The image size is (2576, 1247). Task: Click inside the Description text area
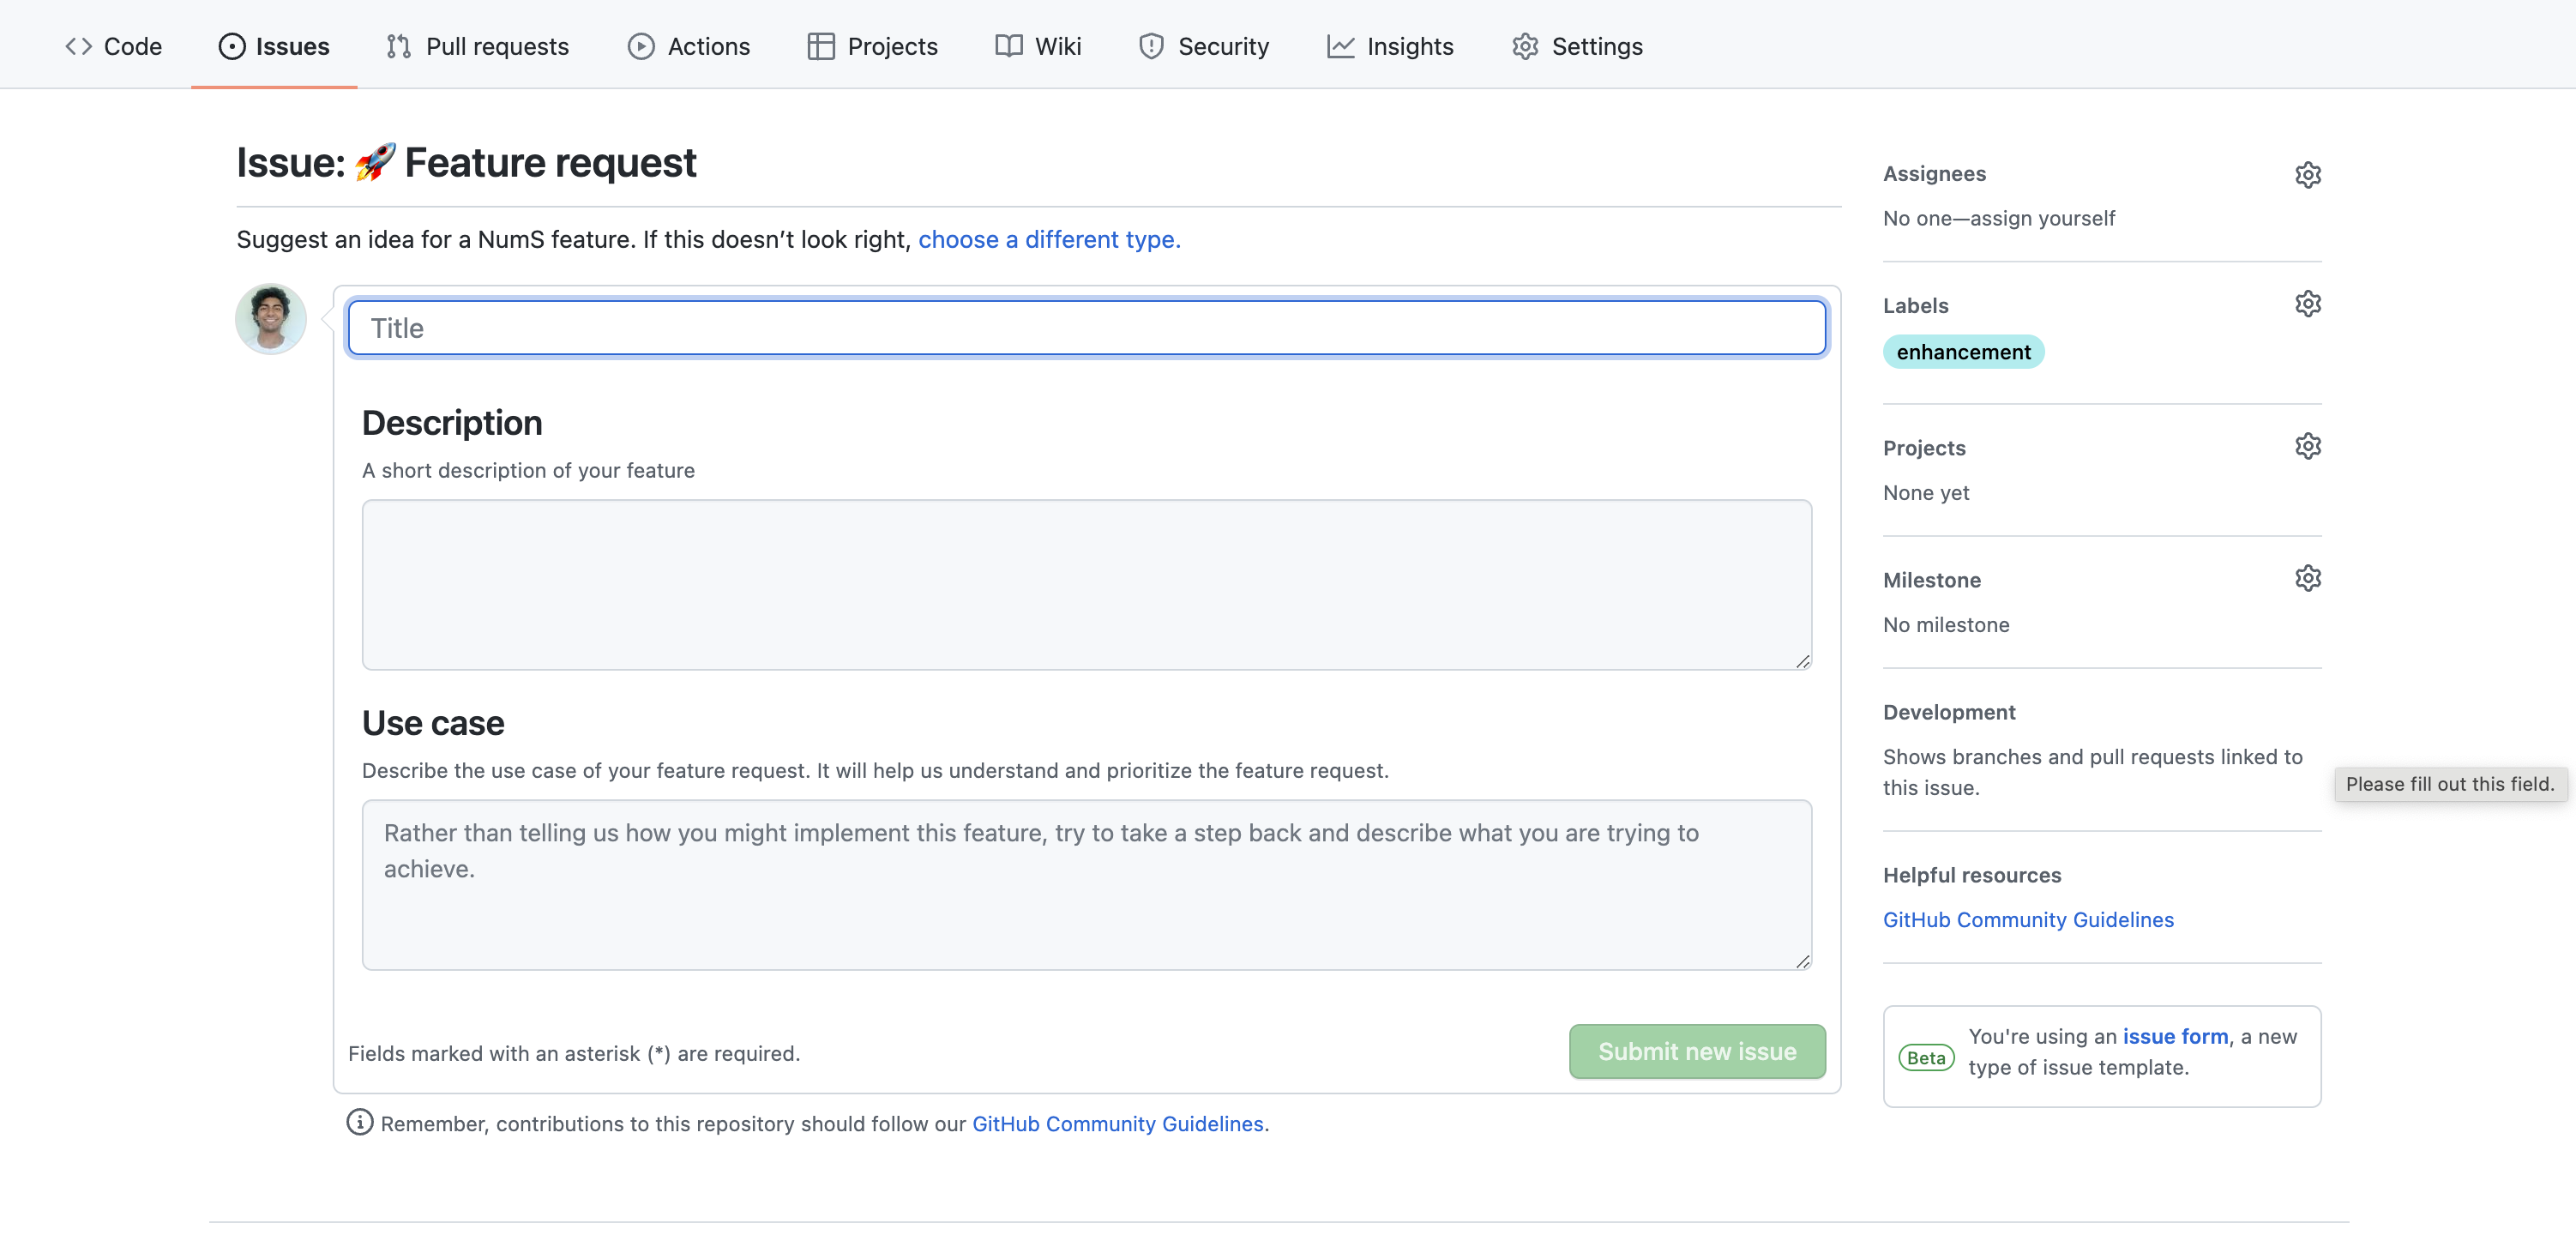tap(1086, 585)
